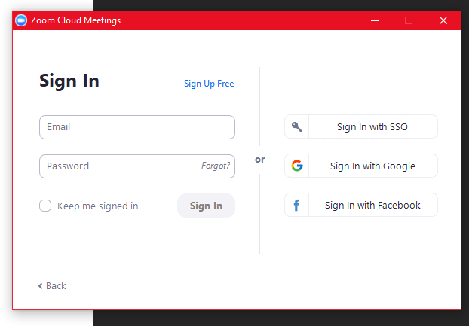The image size is (469, 326).
Task: Open the Forgot? password link
Action: pos(216,166)
